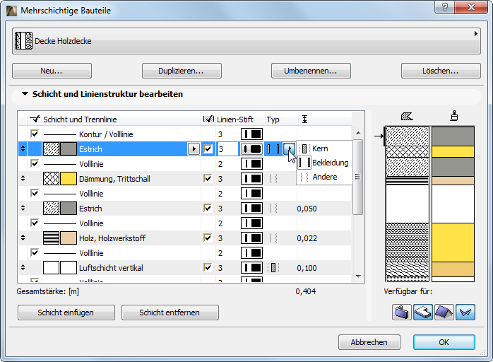The height and width of the screenshot is (362, 493).
Task: Choose Bekleidung from the type menu
Action: click(x=324, y=163)
